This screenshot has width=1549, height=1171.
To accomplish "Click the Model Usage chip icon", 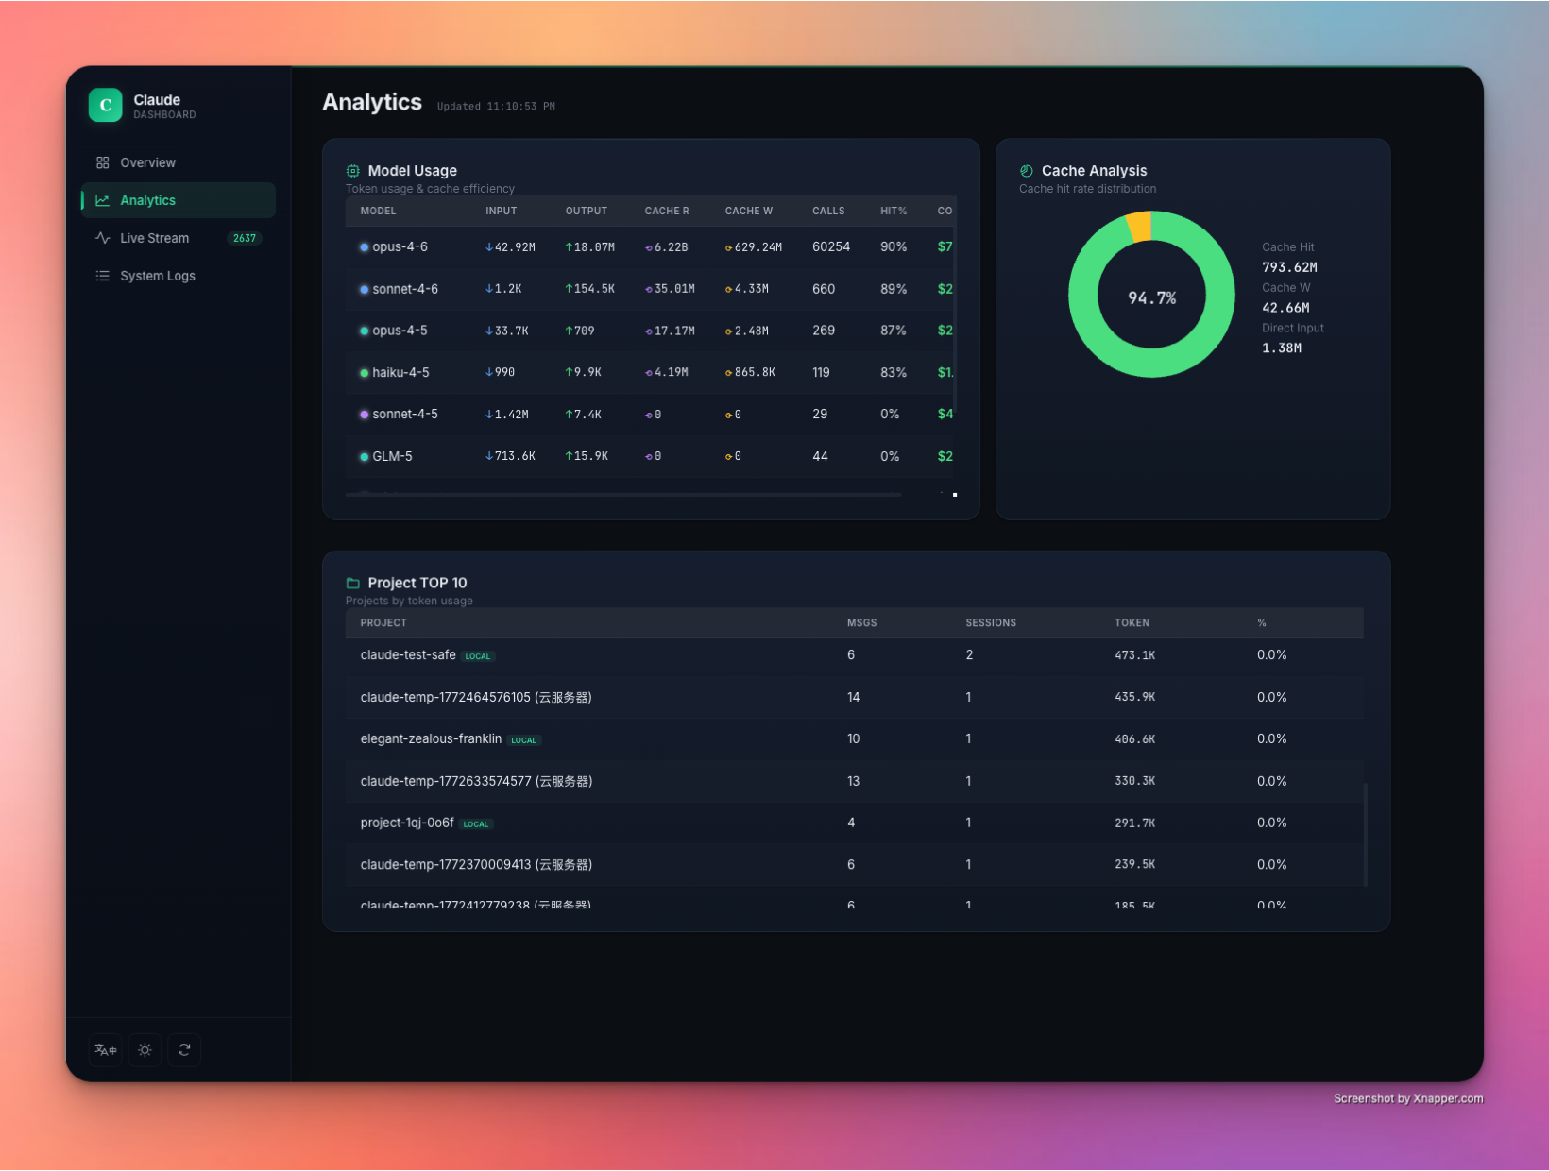I will [x=353, y=171].
